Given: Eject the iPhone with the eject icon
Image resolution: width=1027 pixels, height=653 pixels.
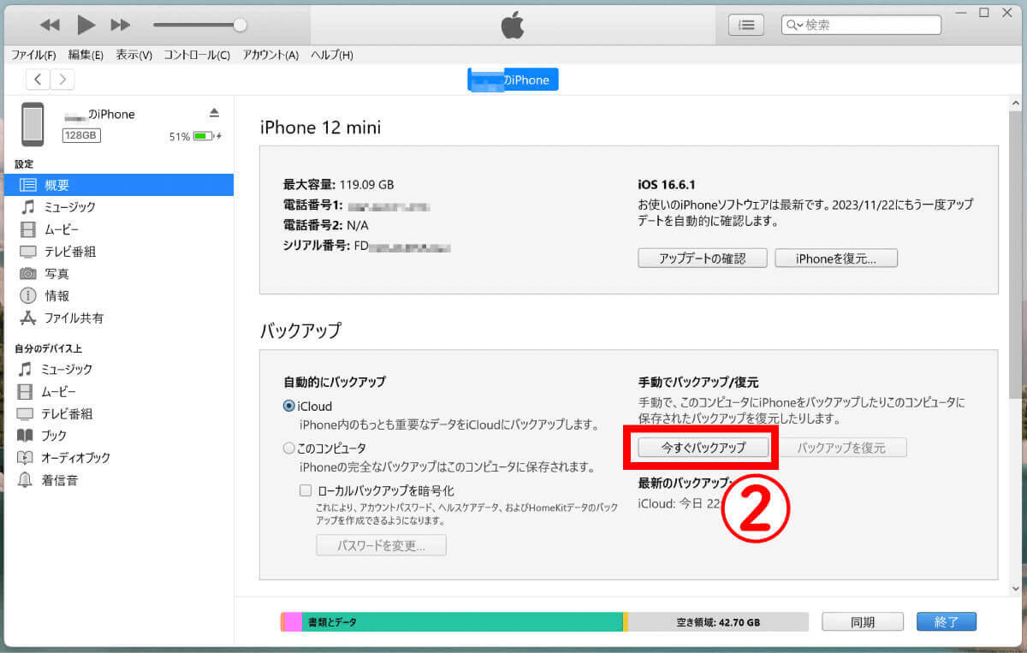Looking at the screenshot, I should [x=214, y=113].
